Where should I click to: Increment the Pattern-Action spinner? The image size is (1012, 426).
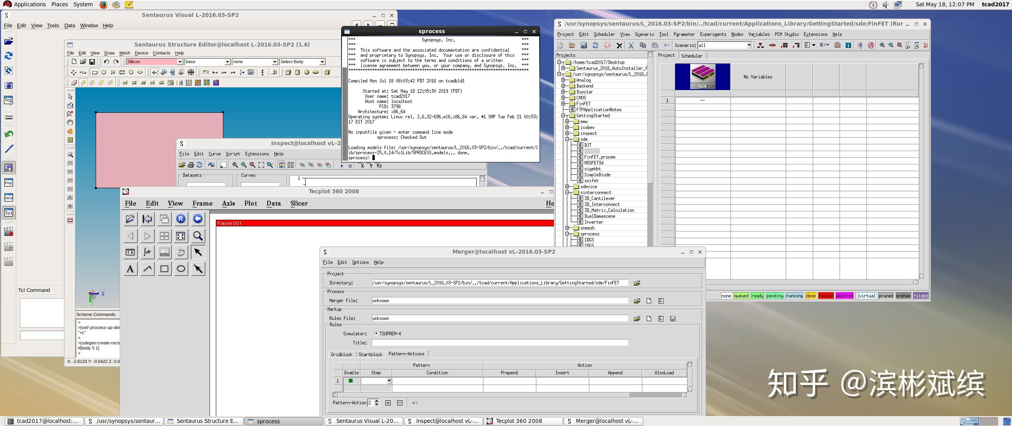point(377,401)
